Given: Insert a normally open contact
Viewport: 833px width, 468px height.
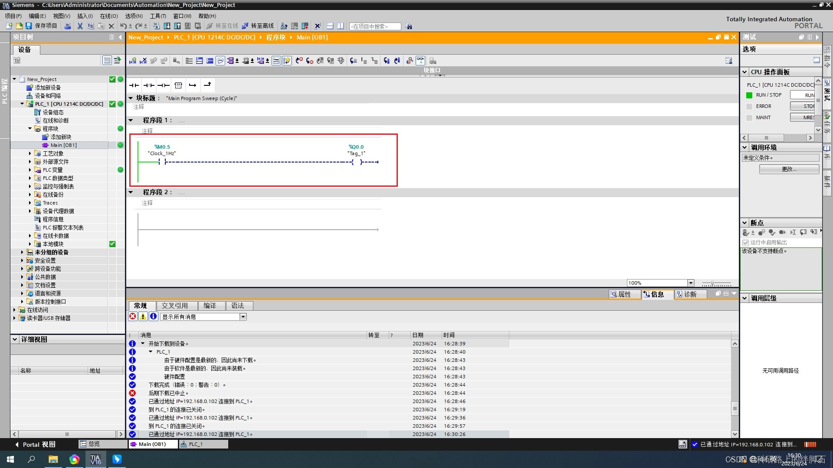Looking at the screenshot, I should pos(134,85).
